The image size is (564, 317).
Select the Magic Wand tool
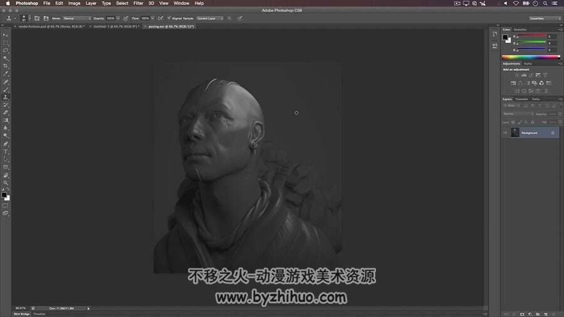[x=6, y=58]
